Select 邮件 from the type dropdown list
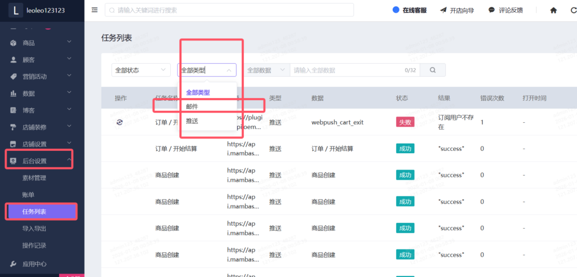Image resolution: width=577 pixels, height=277 pixels. pos(193,106)
